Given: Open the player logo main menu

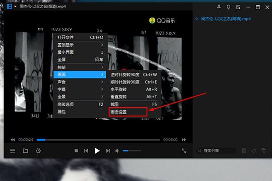Looking at the screenshot, I should [10, 7].
